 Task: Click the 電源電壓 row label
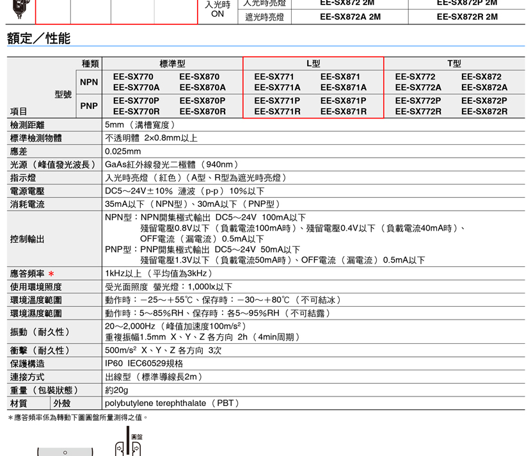pyautogui.click(x=28, y=191)
